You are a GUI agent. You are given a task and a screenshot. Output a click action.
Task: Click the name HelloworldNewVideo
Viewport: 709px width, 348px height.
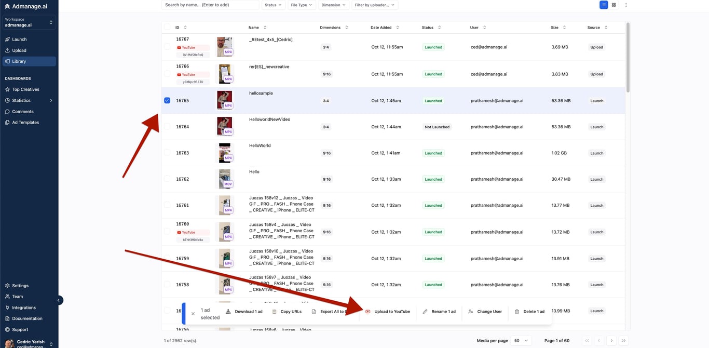click(269, 119)
